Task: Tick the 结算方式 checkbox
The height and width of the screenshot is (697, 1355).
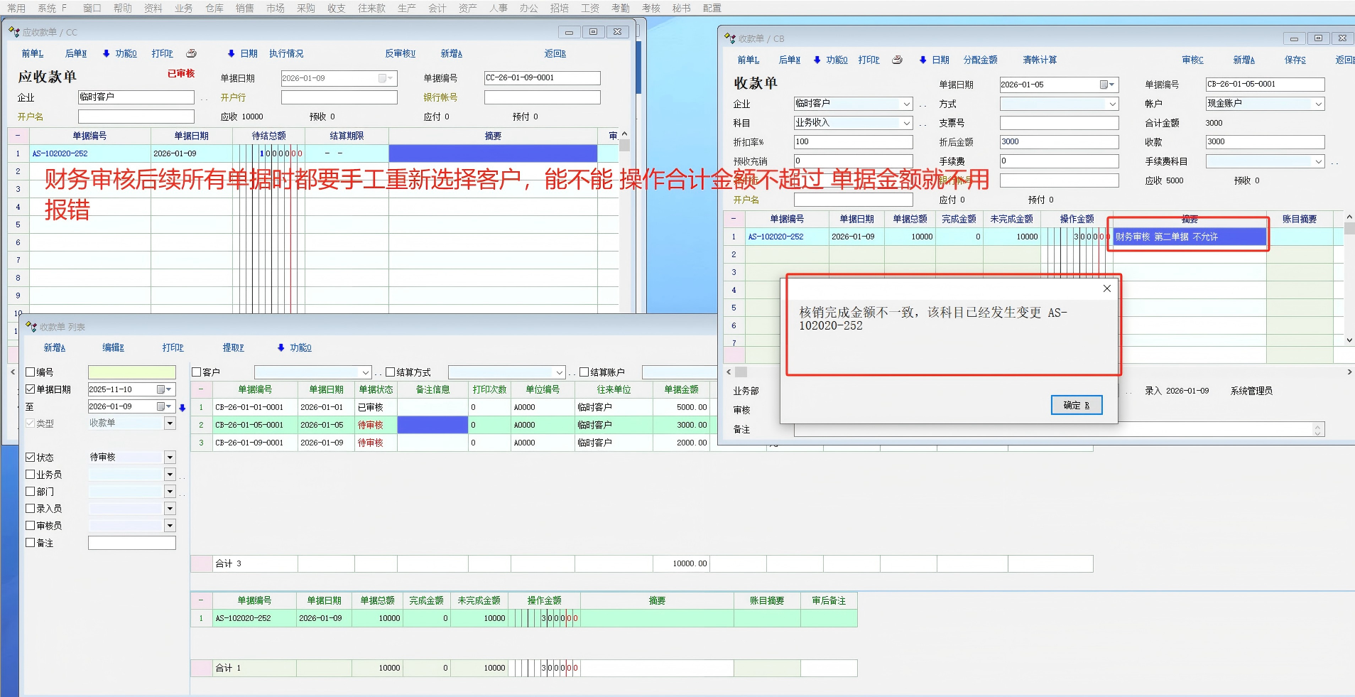Action: pyautogui.click(x=390, y=372)
